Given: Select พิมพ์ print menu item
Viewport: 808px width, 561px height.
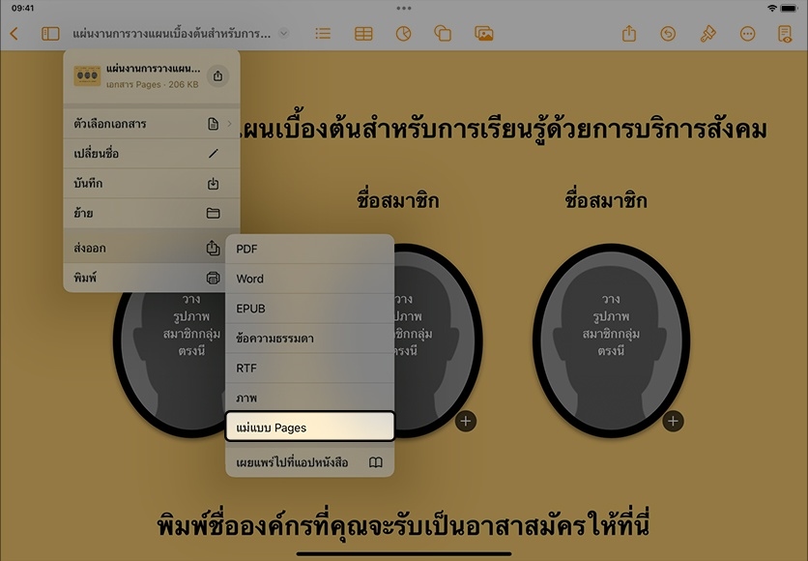Looking at the screenshot, I should pos(152,278).
